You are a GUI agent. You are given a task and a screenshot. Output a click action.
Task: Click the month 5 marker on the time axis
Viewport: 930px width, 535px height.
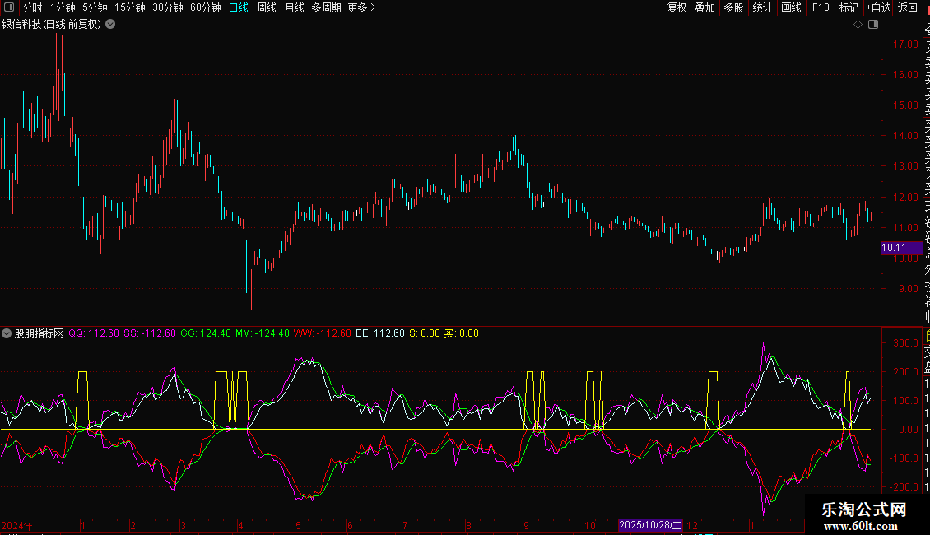pyautogui.click(x=298, y=525)
